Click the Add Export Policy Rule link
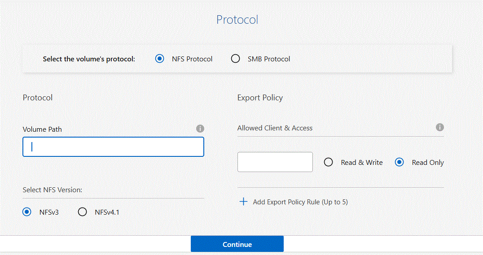Image resolution: width=483 pixels, height=255 pixels. [300, 202]
